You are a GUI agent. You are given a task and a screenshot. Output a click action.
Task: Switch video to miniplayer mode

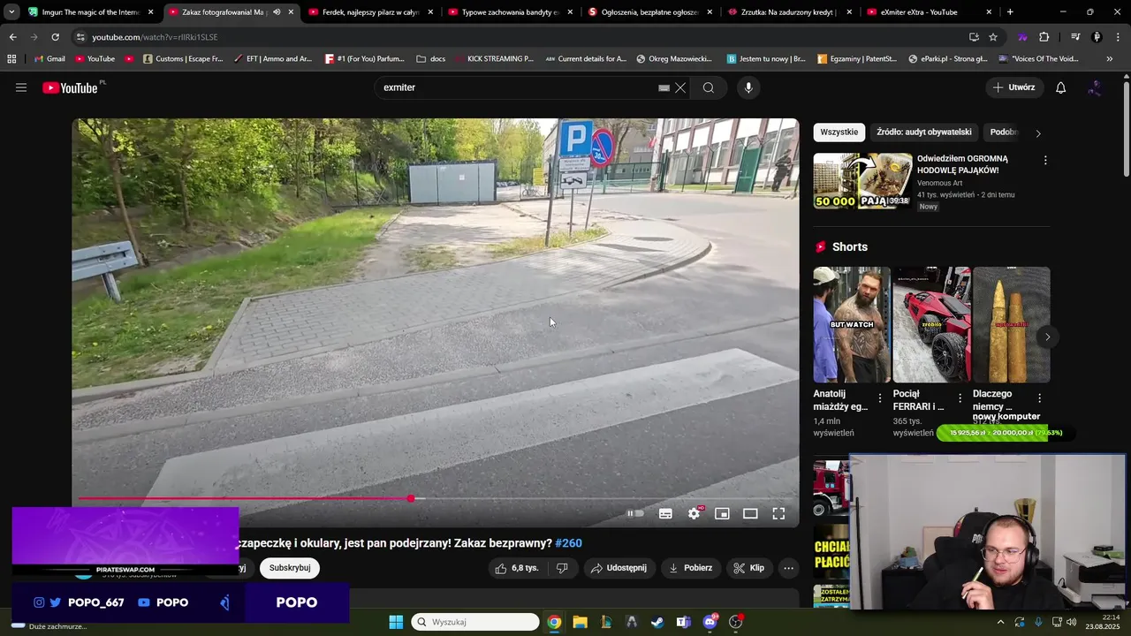pyautogui.click(x=722, y=513)
